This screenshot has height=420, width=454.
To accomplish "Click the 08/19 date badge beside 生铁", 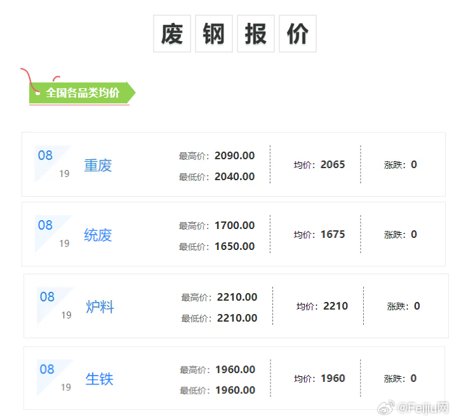I will click(x=56, y=377).
